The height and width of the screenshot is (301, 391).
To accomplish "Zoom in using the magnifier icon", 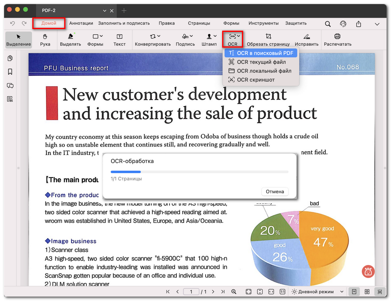I will pyautogui.click(x=233, y=291).
